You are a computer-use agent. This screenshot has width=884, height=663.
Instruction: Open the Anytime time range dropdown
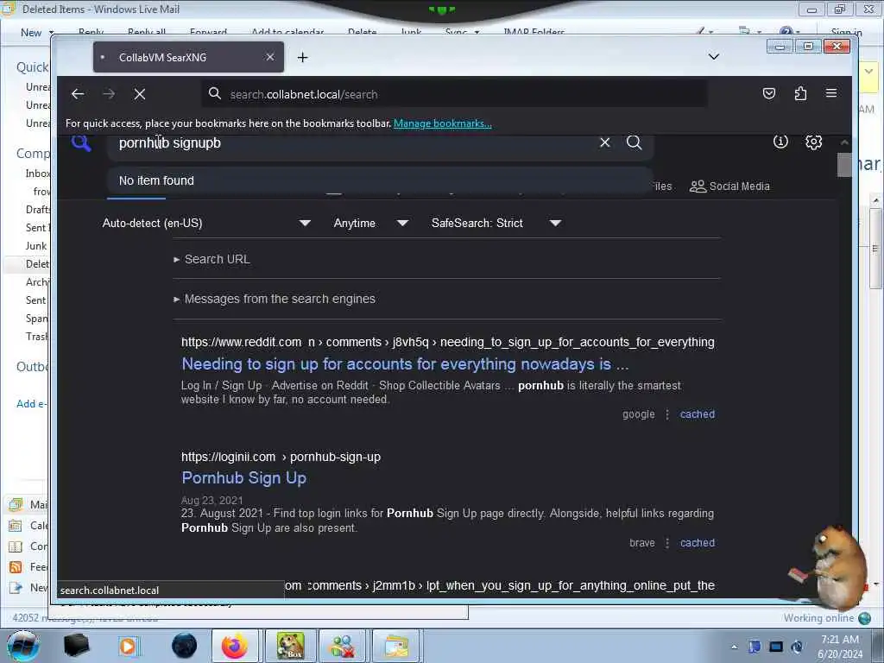pos(370,224)
